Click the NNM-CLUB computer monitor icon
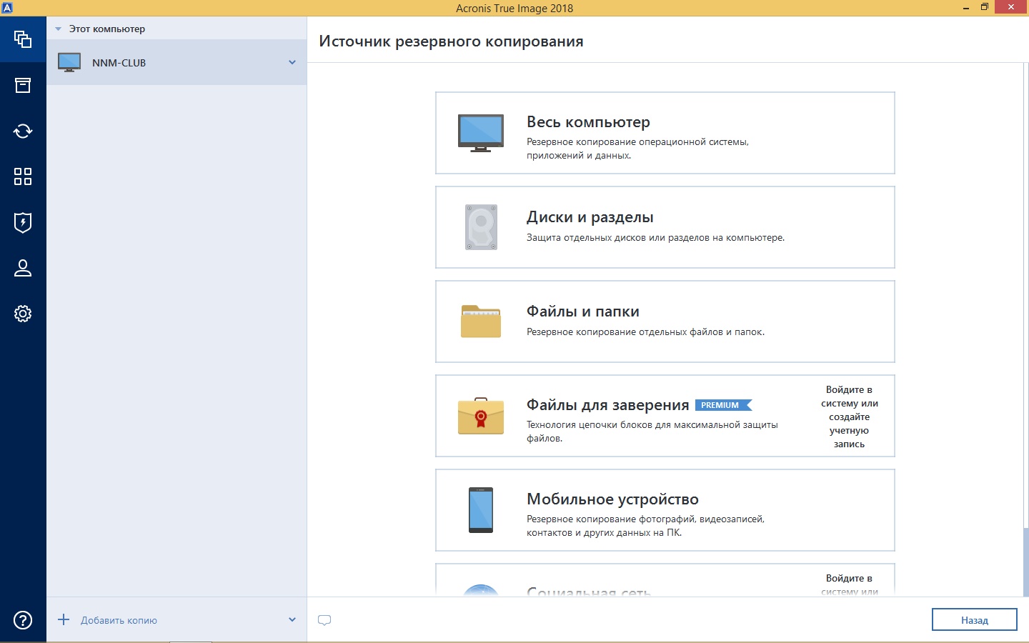1029x643 pixels. (x=69, y=62)
